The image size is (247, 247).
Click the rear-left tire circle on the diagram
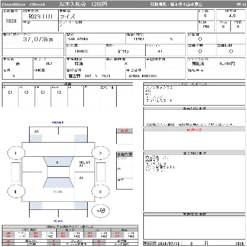16,191
